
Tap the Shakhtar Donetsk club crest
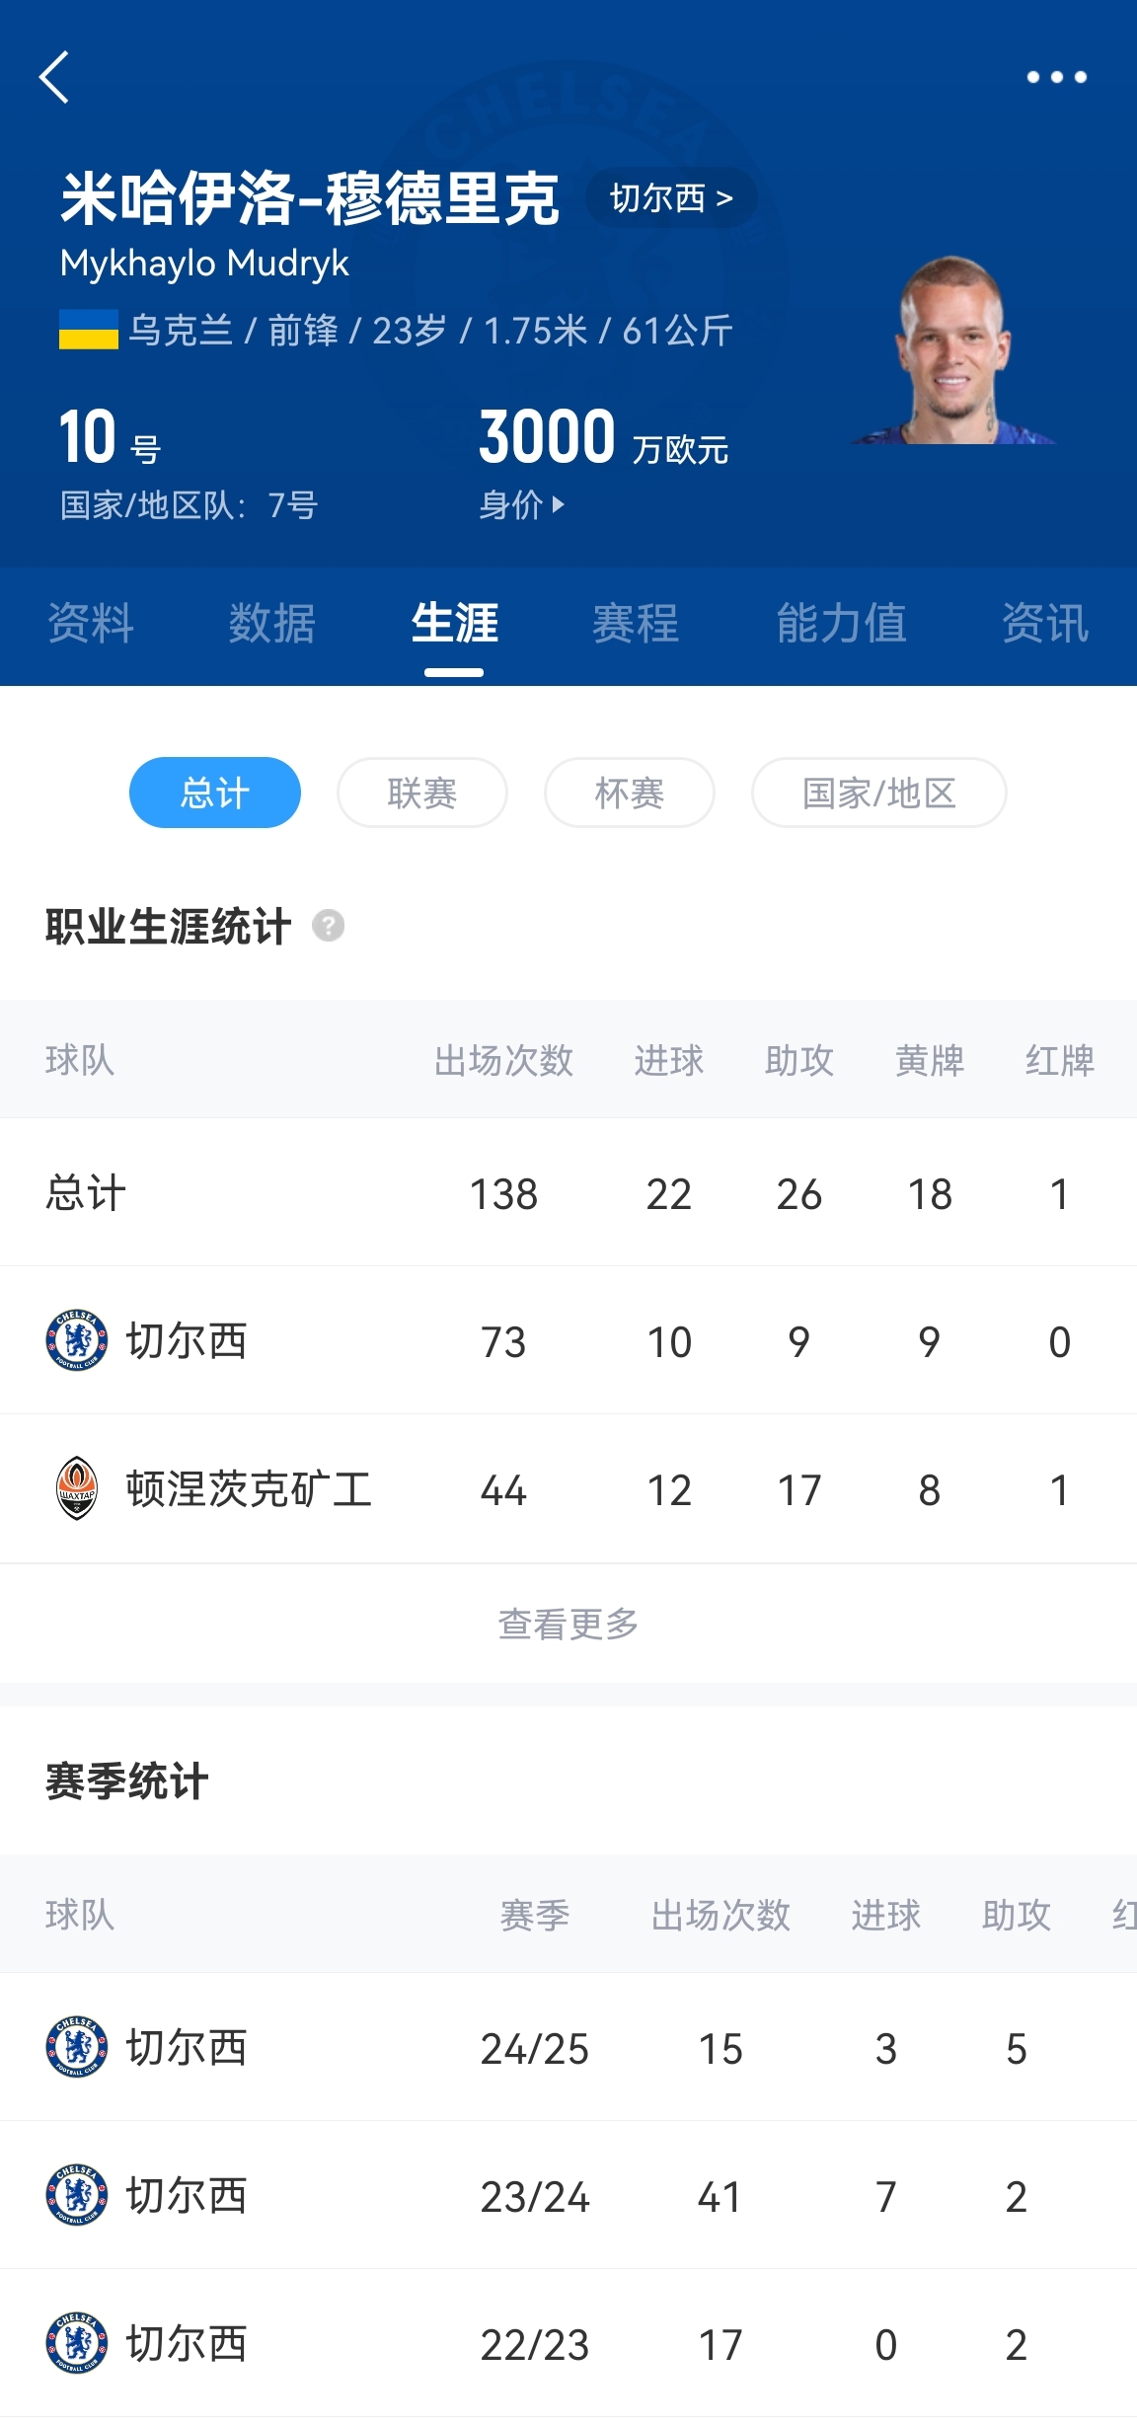[77, 1488]
